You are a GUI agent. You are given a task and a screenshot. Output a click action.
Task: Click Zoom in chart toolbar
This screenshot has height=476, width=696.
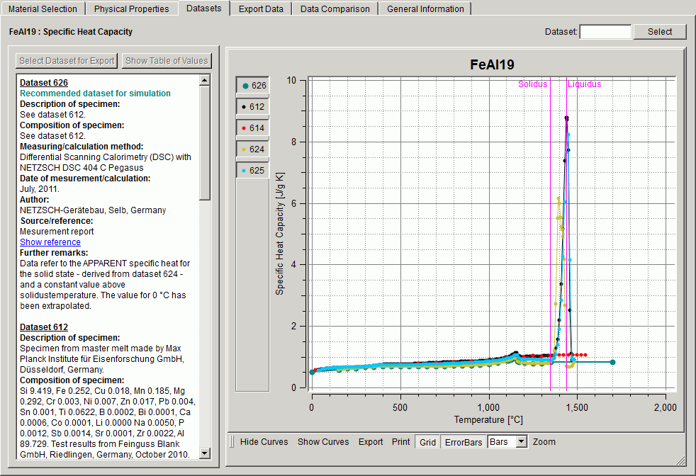coord(544,442)
